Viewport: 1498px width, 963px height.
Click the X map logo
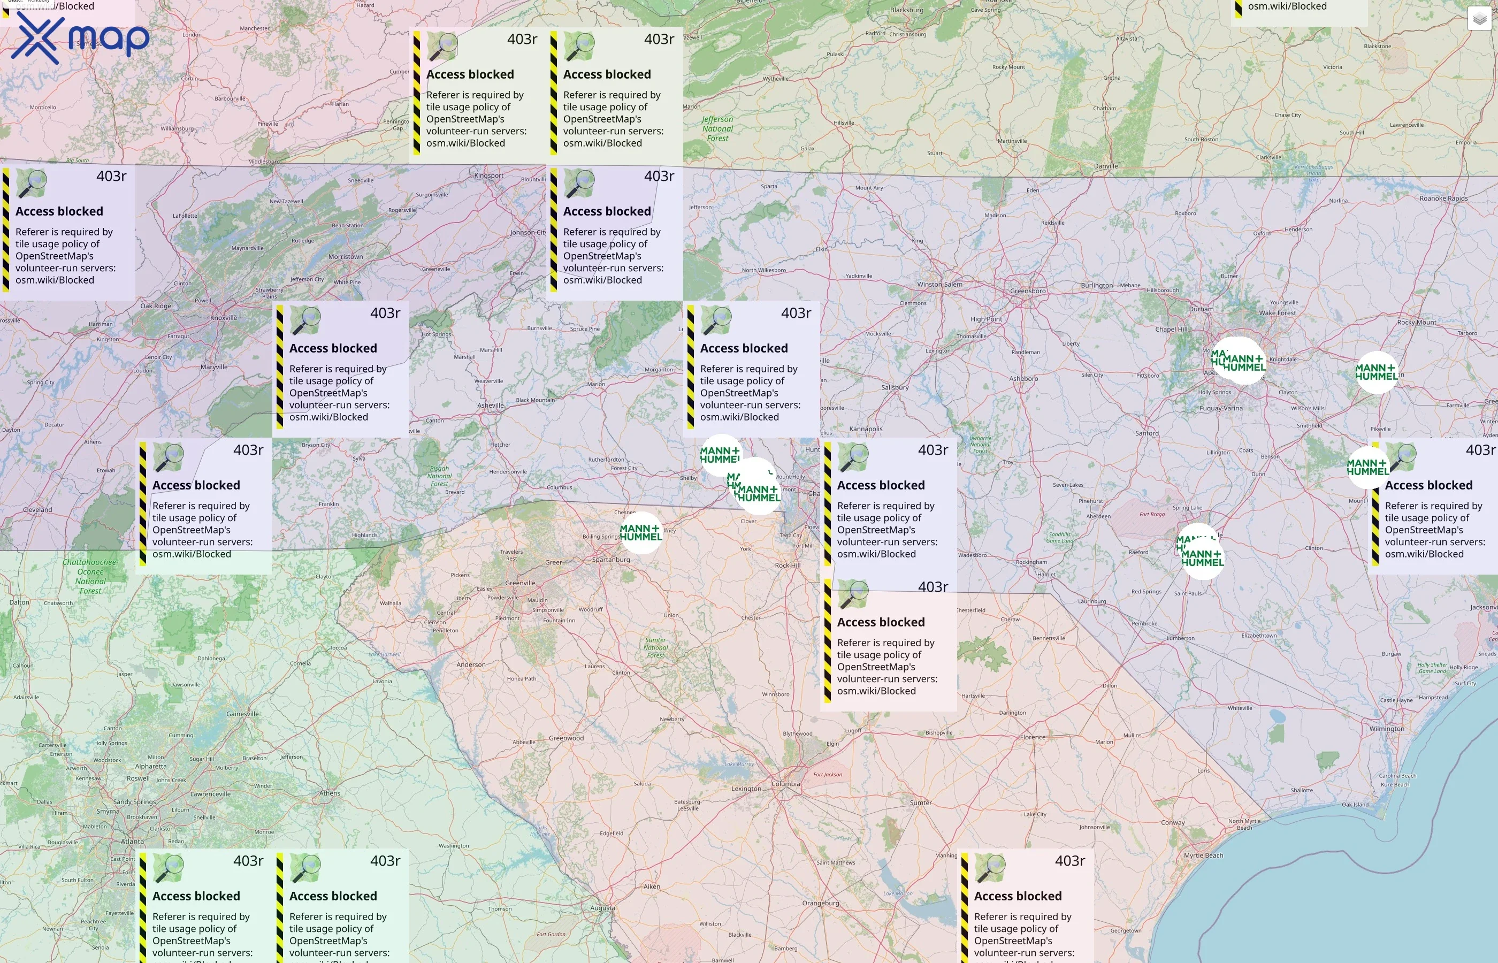(81, 40)
